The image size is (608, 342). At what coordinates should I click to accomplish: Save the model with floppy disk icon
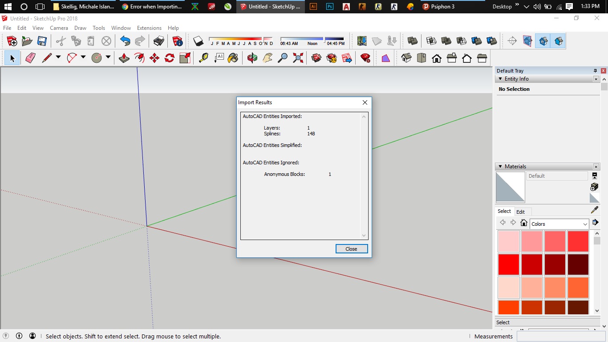[42, 41]
